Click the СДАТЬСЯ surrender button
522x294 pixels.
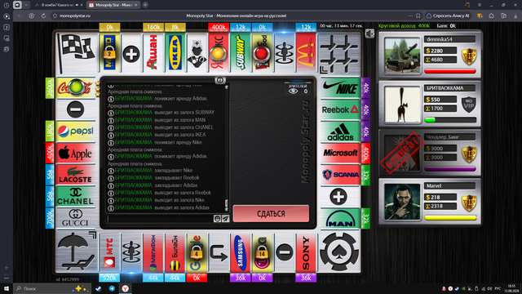pyautogui.click(x=271, y=214)
